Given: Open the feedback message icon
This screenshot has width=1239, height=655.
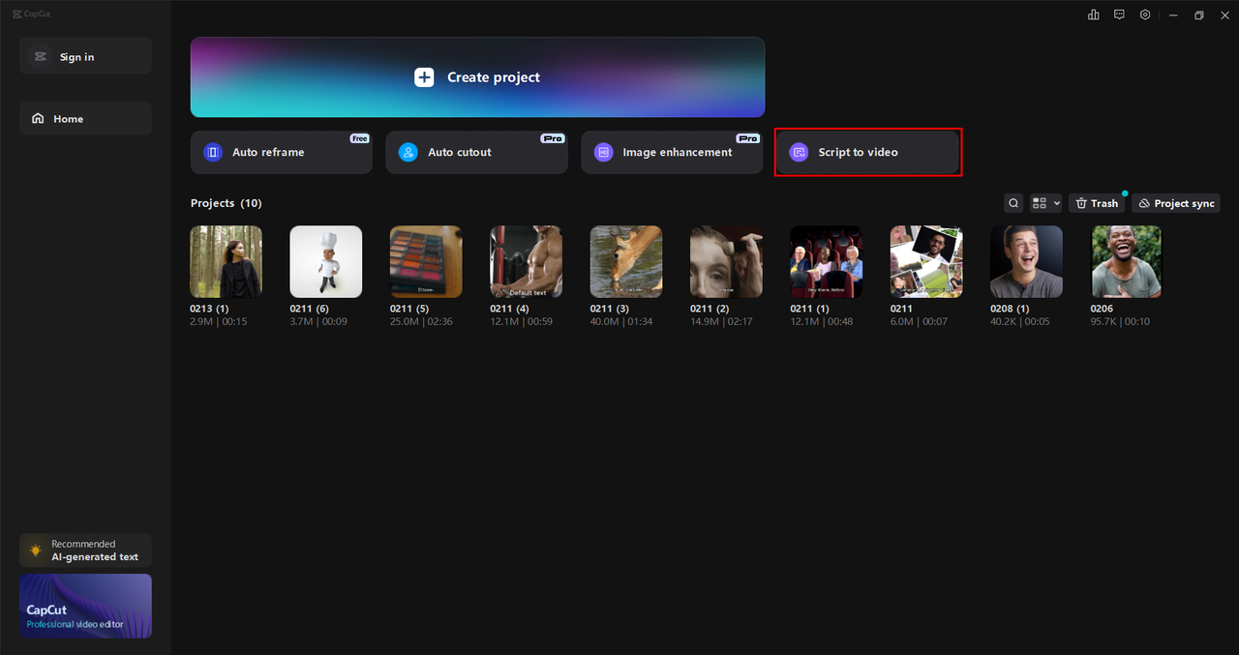Looking at the screenshot, I should pyautogui.click(x=1119, y=15).
